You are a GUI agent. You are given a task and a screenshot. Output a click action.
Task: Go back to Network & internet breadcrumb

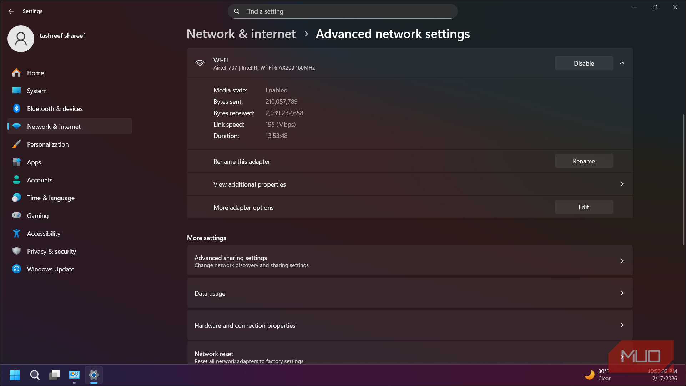tap(241, 34)
